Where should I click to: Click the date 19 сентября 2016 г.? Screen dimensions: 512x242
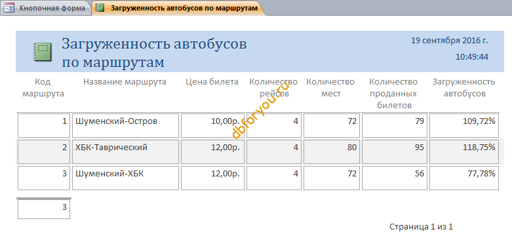coord(450,41)
